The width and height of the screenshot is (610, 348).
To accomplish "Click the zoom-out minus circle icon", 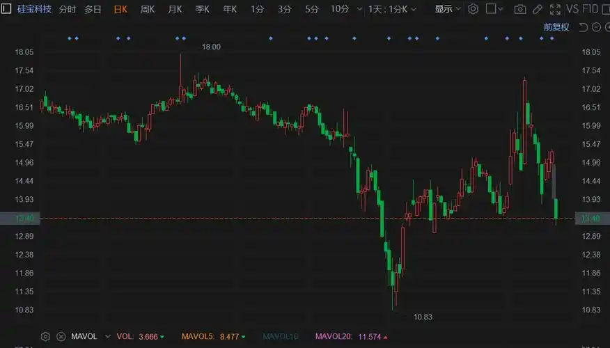I will click(x=596, y=27).
